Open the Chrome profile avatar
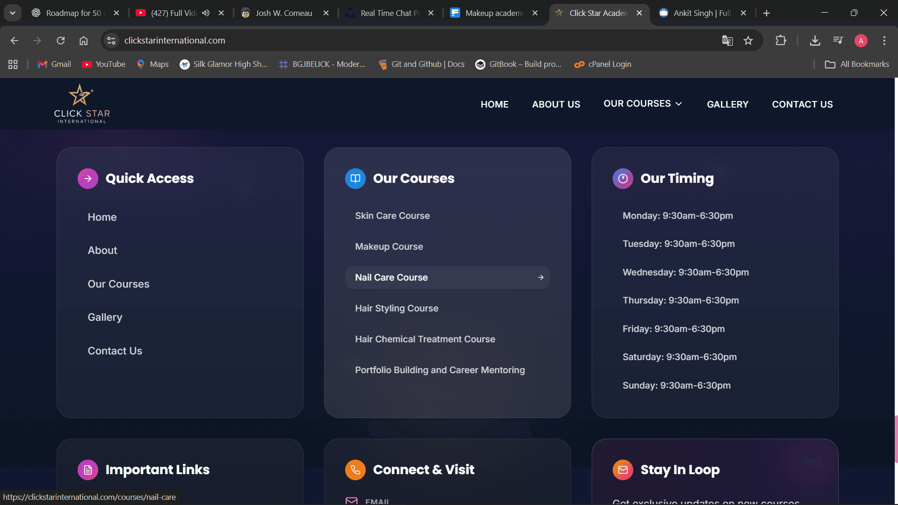 click(x=861, y=41)
